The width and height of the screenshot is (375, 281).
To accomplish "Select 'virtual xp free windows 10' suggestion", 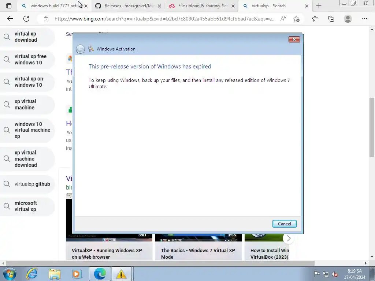I will click(27, 60).
